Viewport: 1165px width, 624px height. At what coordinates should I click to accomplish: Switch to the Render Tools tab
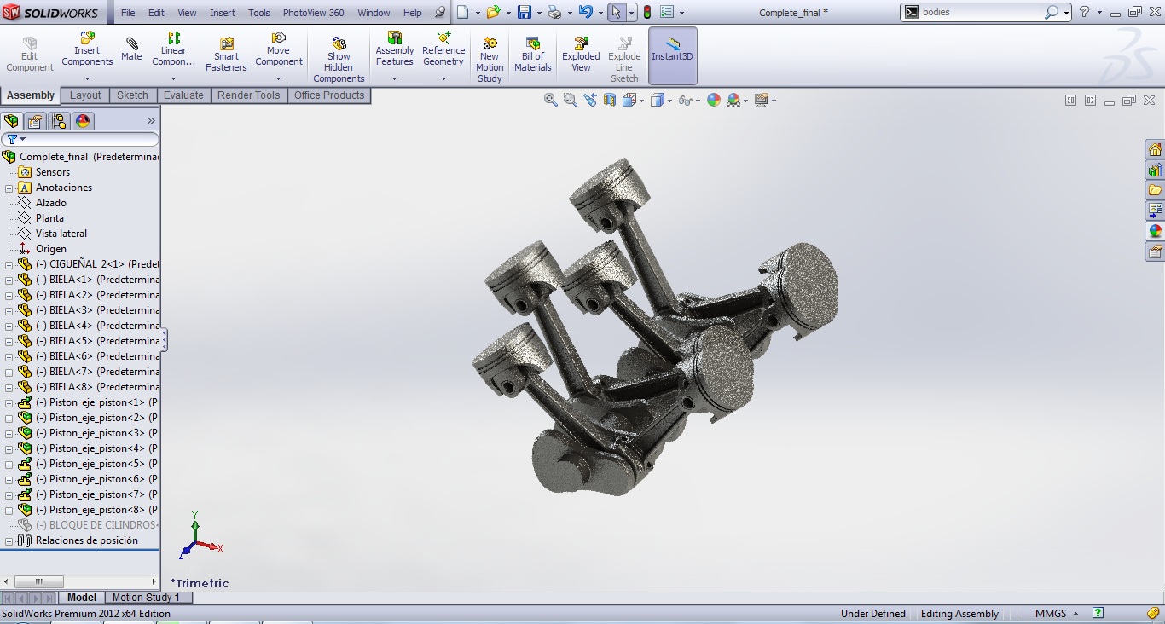(x=248, y=95)
